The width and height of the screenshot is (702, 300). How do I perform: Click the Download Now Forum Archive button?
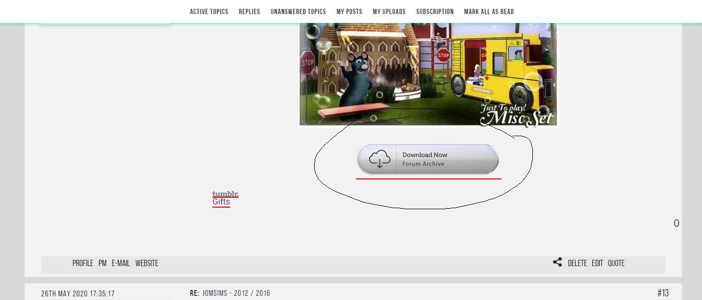pyautogui.click(x=428, y=159)
